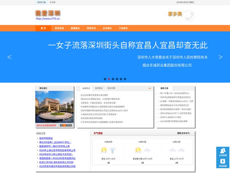Select the fifth carousel dot indicator
Viewport: 230px width, 173px height.
121,79
